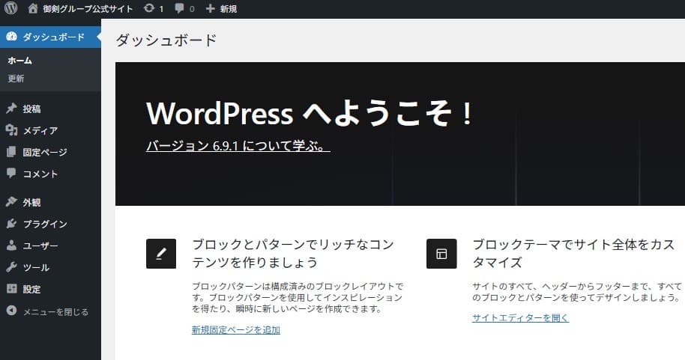
Task: Click the 設定 sliders icon
Action: click(11, 288)
